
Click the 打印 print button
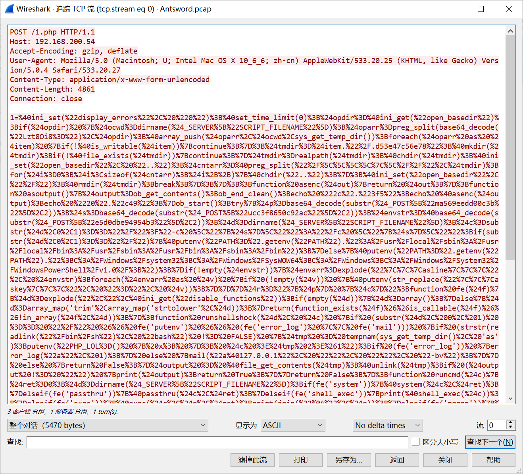pyautogui.click(x=300, y=460)
